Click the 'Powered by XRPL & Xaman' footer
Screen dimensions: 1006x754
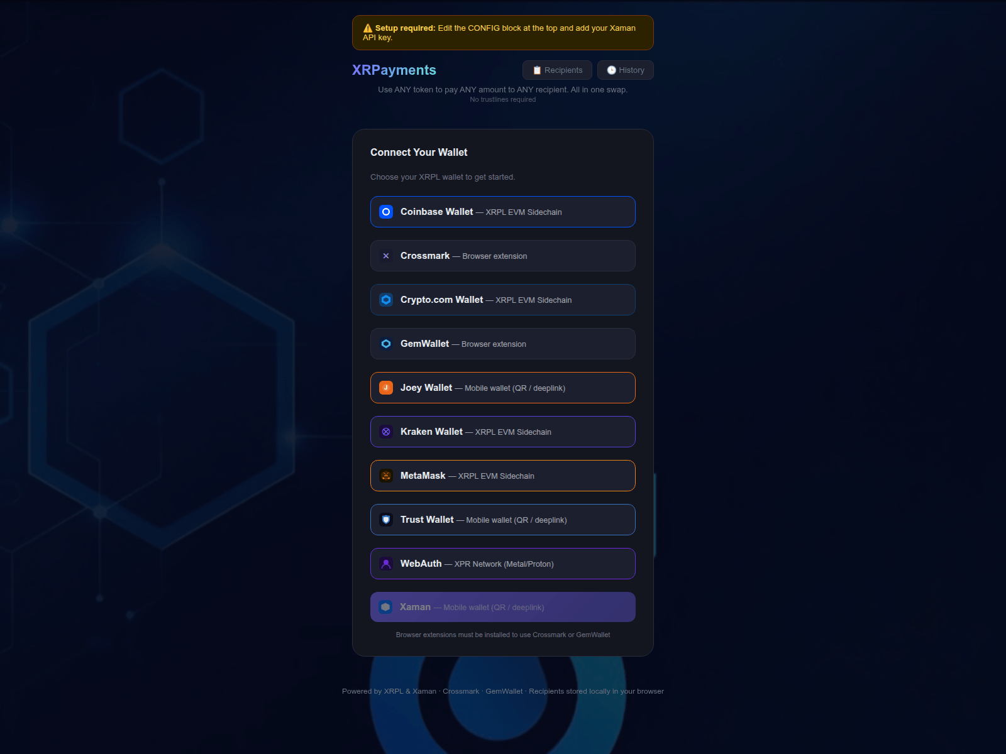(503, 691)
